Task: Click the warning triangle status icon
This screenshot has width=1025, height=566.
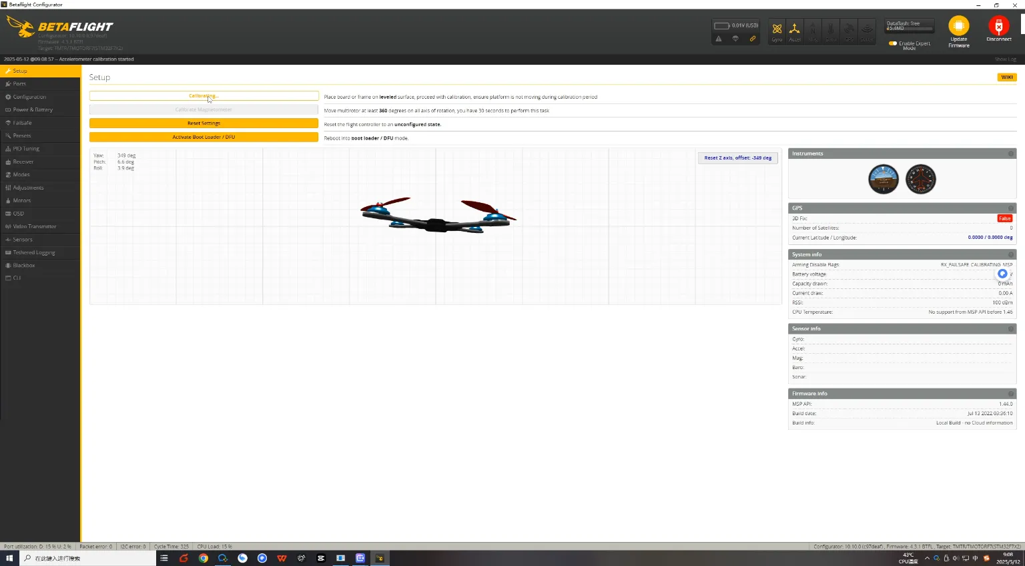Action: 719,39
